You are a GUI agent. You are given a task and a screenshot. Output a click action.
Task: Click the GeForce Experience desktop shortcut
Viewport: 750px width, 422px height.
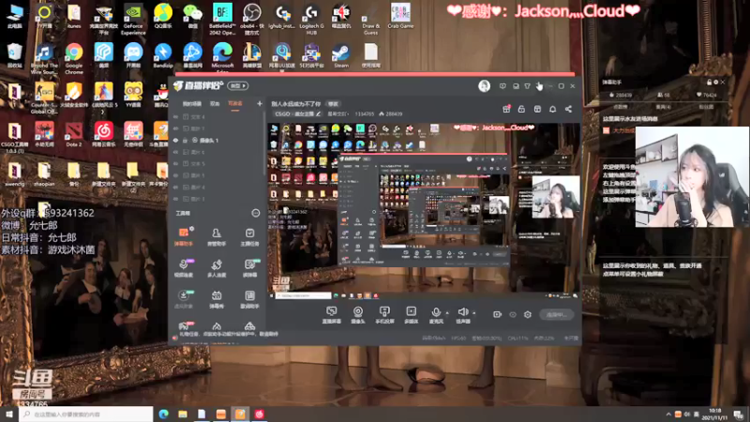[133, 19]
